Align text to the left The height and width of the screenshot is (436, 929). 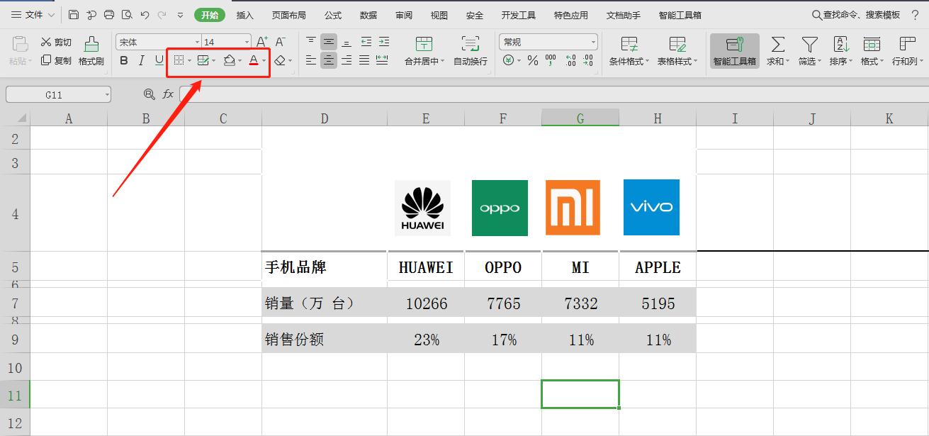(311, 61)
